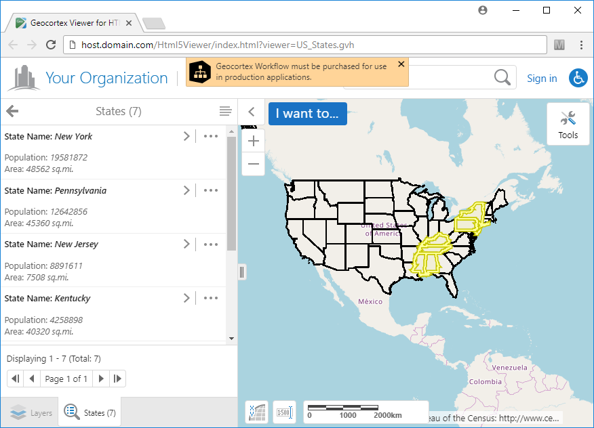Collapse the side panel with chevron
594x428 pixels.
point(251,112)
